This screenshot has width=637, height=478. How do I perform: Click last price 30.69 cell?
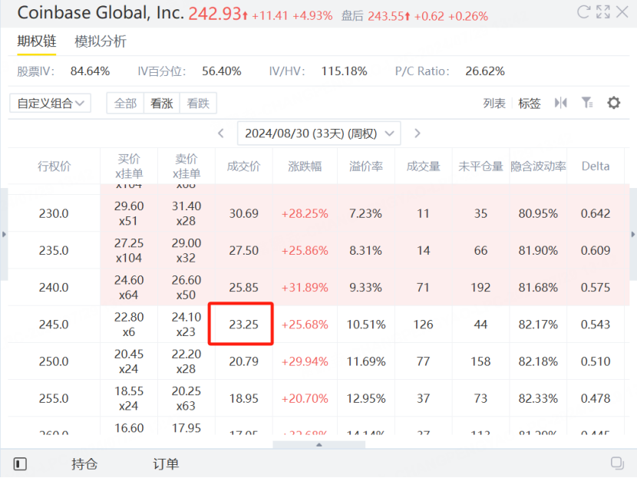[x=243, y=213]
